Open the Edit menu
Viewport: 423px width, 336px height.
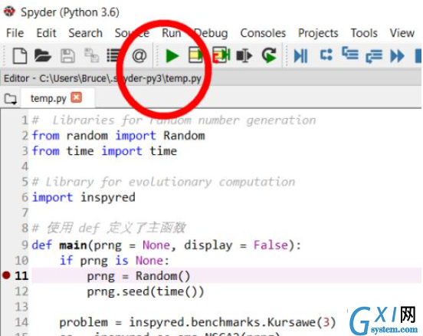[47, 33]
